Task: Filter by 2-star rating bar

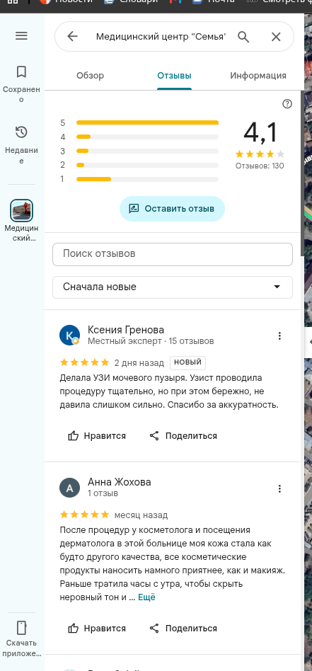Action: pyautogui.click(x=147, y=165)
